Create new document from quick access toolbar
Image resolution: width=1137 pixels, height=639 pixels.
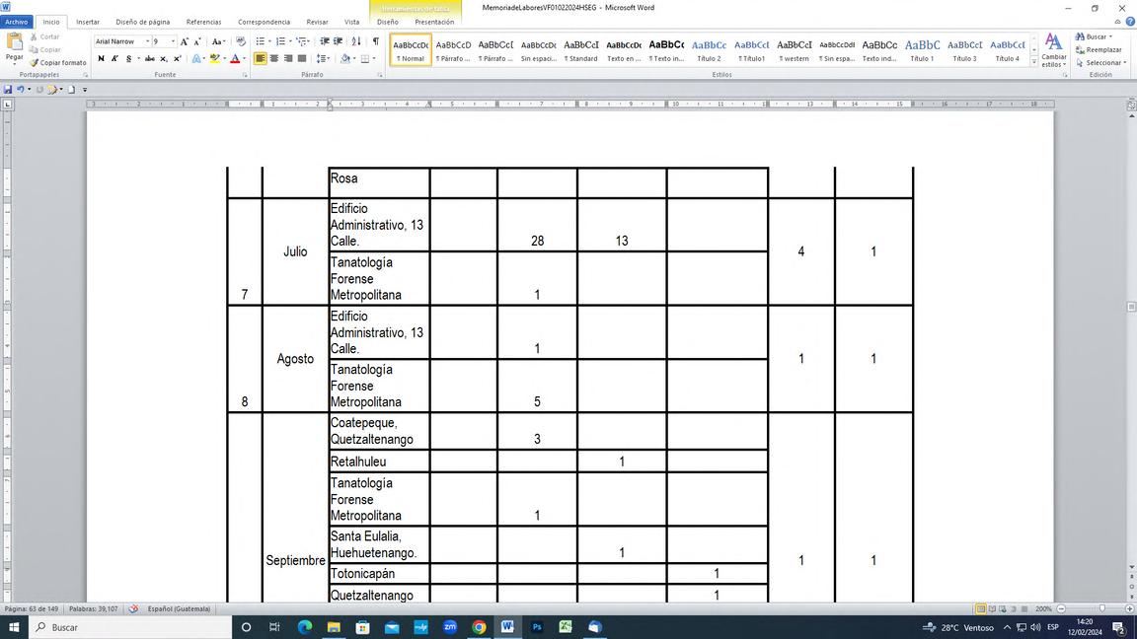click(x=71, y=89)
